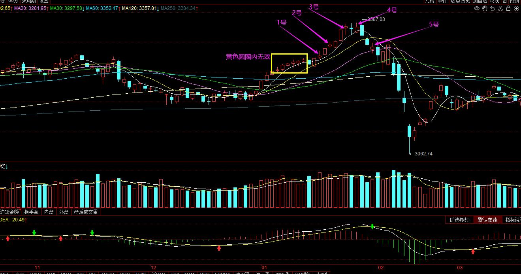Click the MA120 moving average label

pyautogui.click(x=139, y=8)
